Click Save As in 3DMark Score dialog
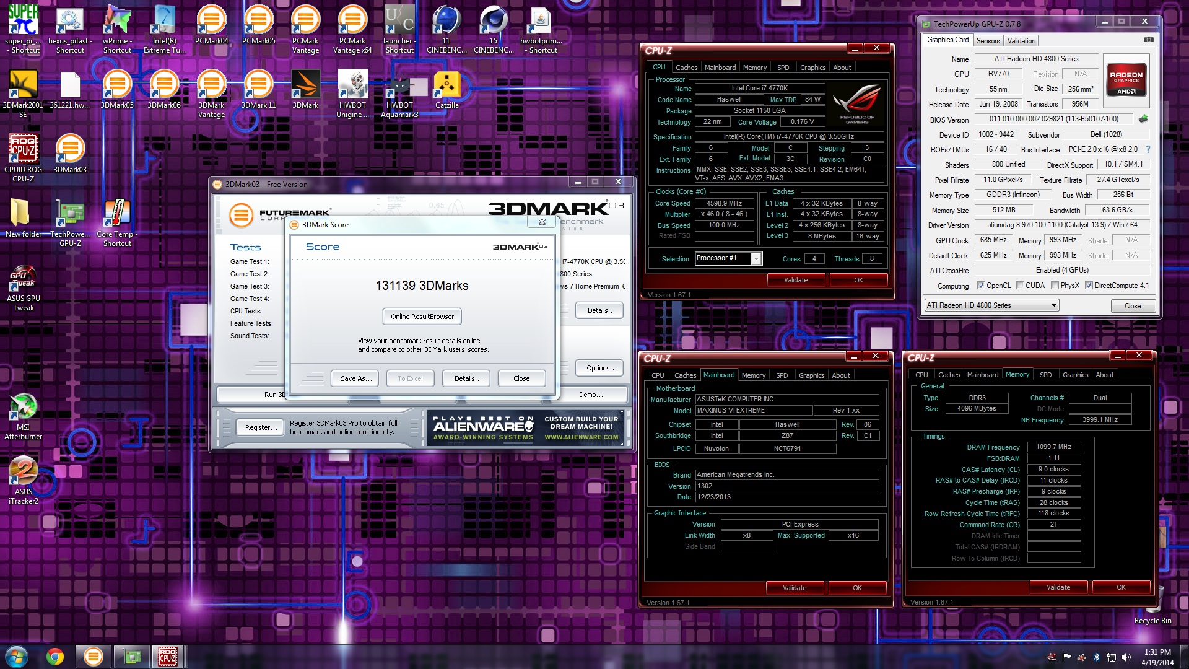 (x=356, y=378)
